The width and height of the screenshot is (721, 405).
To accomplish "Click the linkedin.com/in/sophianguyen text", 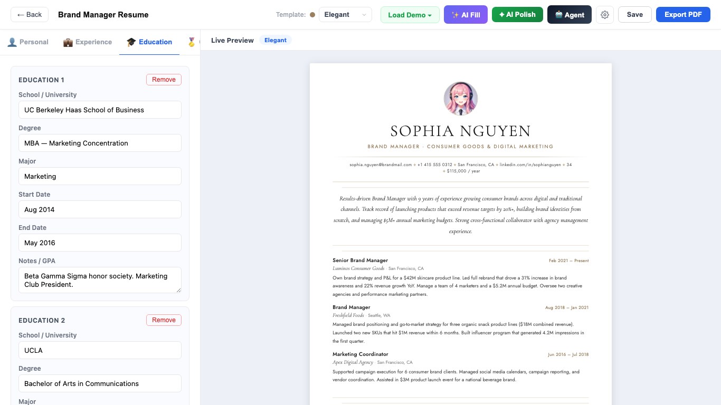I will pos(530,165).
